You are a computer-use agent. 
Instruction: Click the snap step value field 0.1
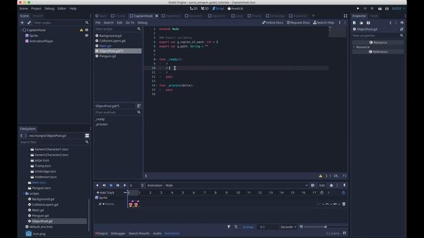(x=267, y=227)
